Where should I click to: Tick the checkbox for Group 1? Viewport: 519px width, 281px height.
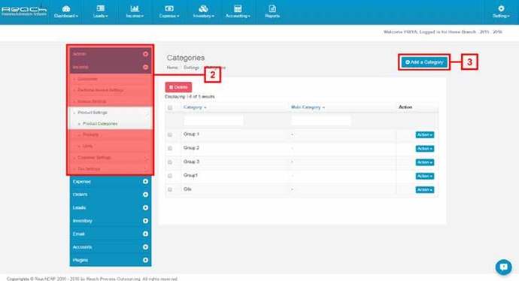pyautogui.click(x=170, y=135)
